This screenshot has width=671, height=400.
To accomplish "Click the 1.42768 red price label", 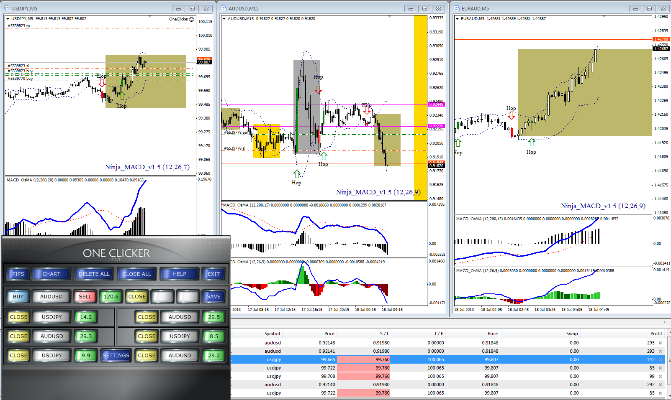I will click(x=661, y=39).
